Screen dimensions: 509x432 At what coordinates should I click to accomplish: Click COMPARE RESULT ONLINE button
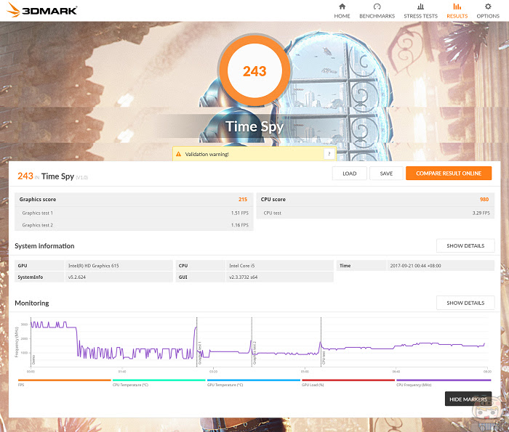click(x=449, y=174)
